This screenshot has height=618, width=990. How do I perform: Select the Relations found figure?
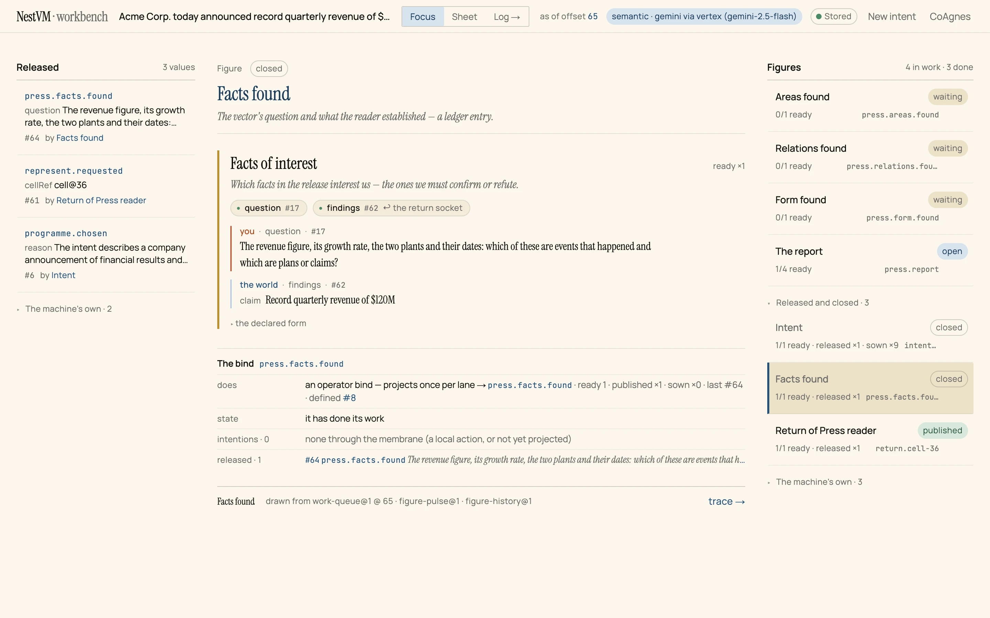pyautogui.click(x=870, y=157)
